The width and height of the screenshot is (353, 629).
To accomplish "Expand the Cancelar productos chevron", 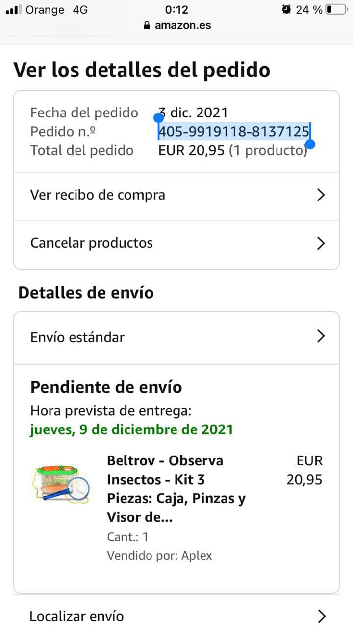I will (321, 243).
